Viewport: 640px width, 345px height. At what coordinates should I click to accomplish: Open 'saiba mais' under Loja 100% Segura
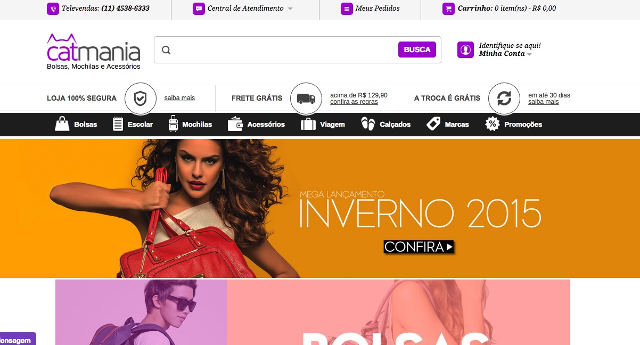click(179, 98)
